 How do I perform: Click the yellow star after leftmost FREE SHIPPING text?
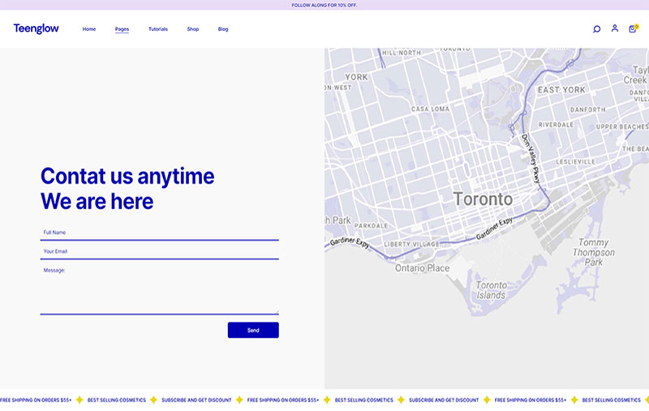(80, 400)
